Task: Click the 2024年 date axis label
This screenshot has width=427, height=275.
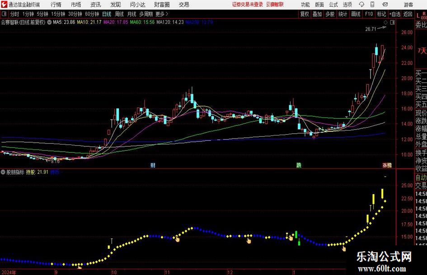Action: point(9,272)
